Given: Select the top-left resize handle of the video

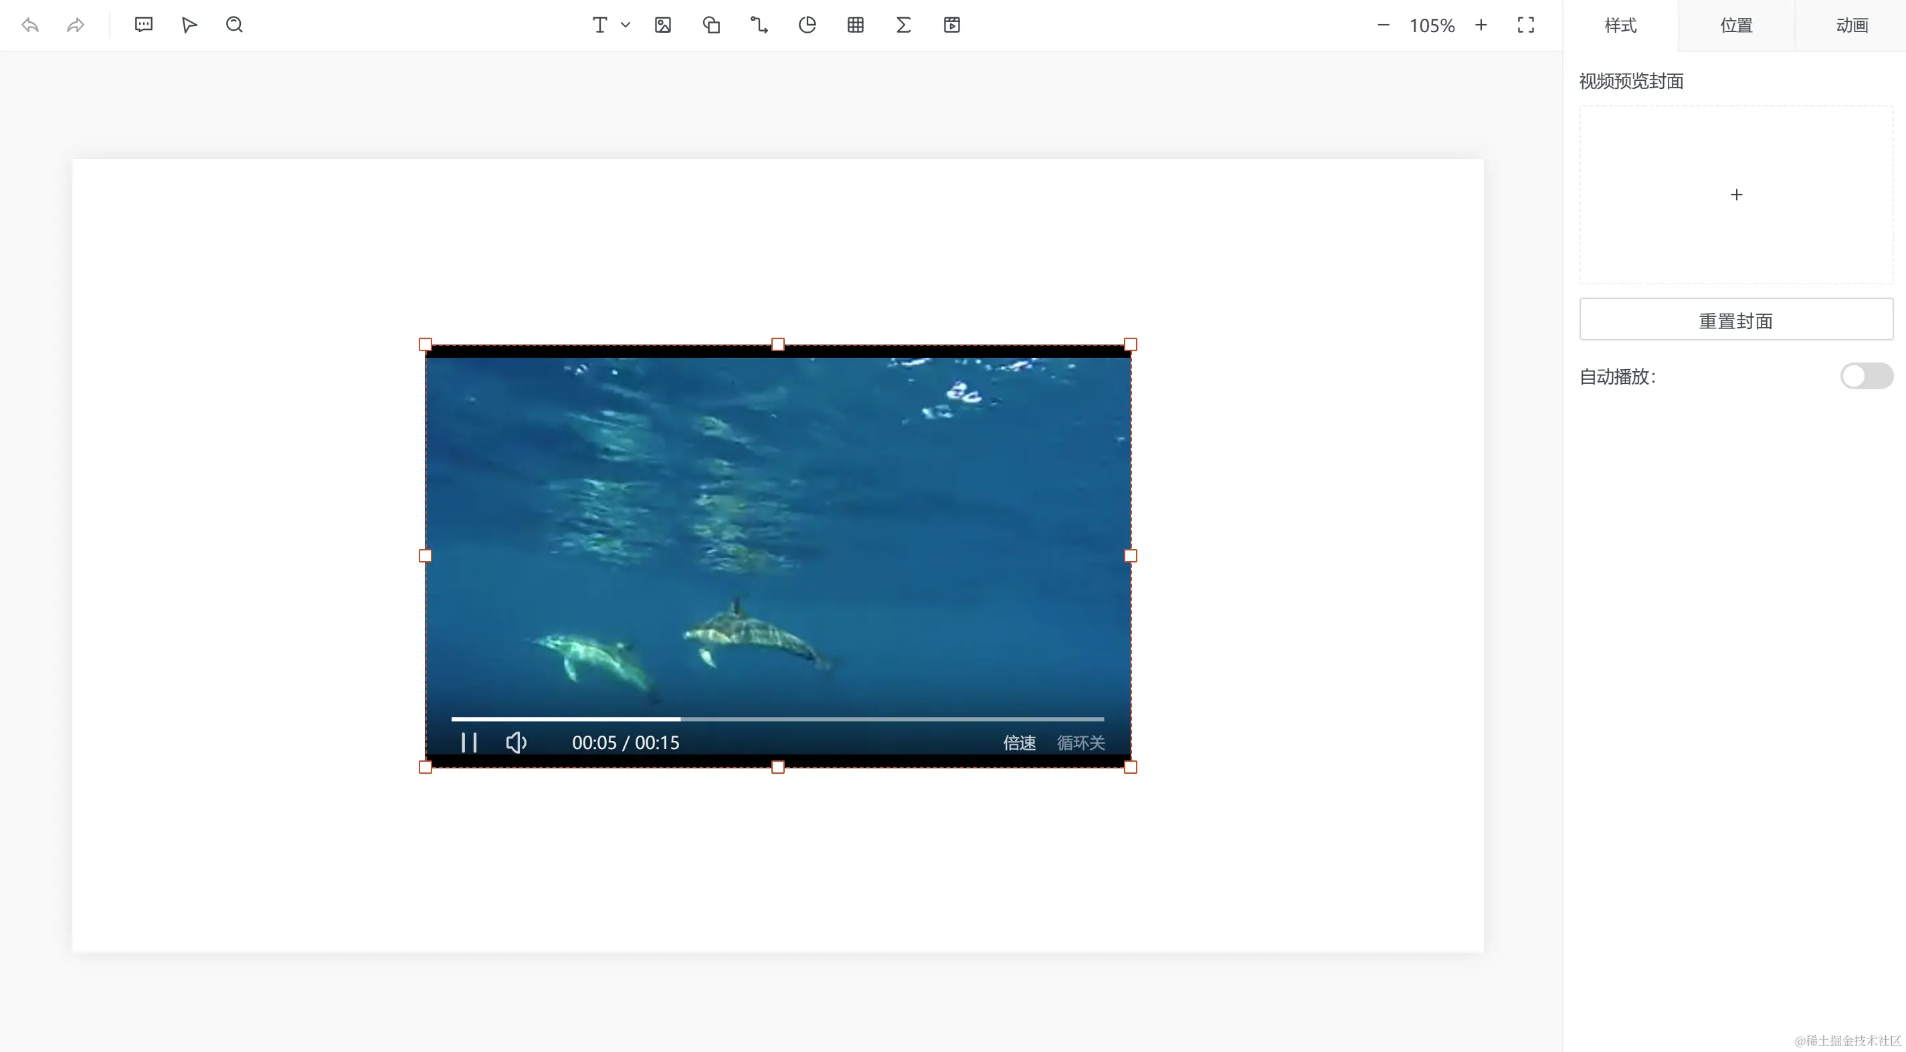Looking at the screenshot, I should click(425, 344).
